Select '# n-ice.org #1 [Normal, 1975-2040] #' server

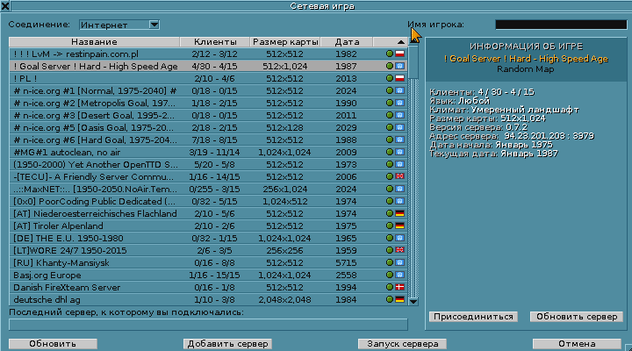click(208, 90)
